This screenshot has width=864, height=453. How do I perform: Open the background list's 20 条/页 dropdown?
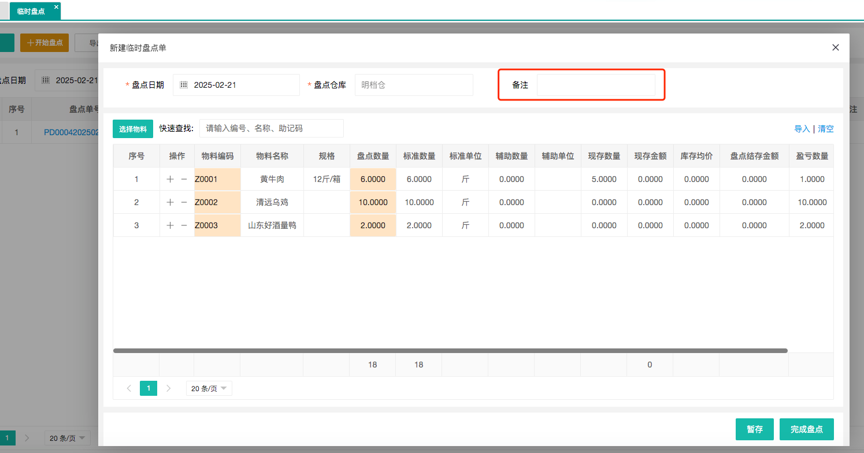coord(67,438)
